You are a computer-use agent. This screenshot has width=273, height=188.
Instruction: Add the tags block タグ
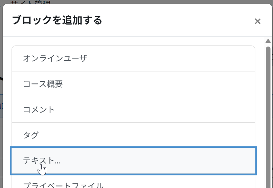point(133,135)
